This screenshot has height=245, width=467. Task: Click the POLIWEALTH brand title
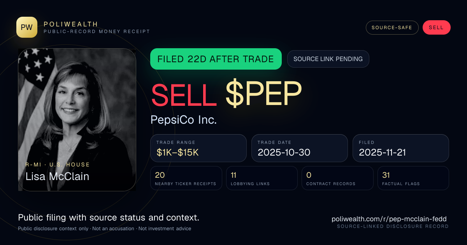pyautogui.click(x=71, y=24)
